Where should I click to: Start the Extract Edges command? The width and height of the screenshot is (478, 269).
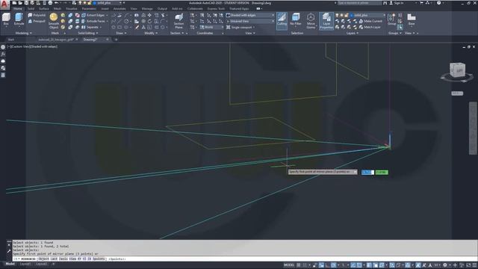click(x=93, y=15)
